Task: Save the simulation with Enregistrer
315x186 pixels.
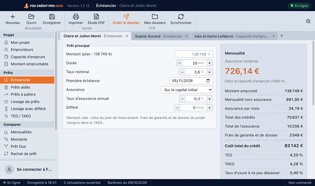Action: pyautogui.click(x=52, y=17)
